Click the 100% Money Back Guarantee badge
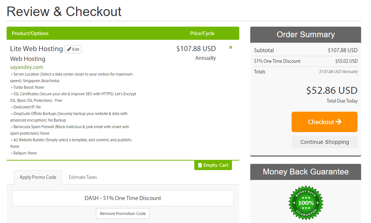 click(306, 203)
